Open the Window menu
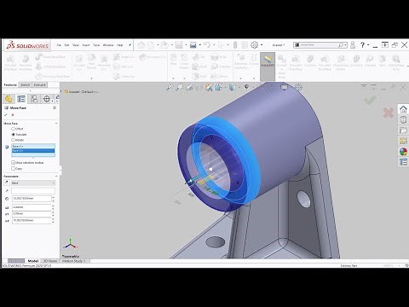The height and width of the screenshot is (307, 409). click(x=108, y=45)
